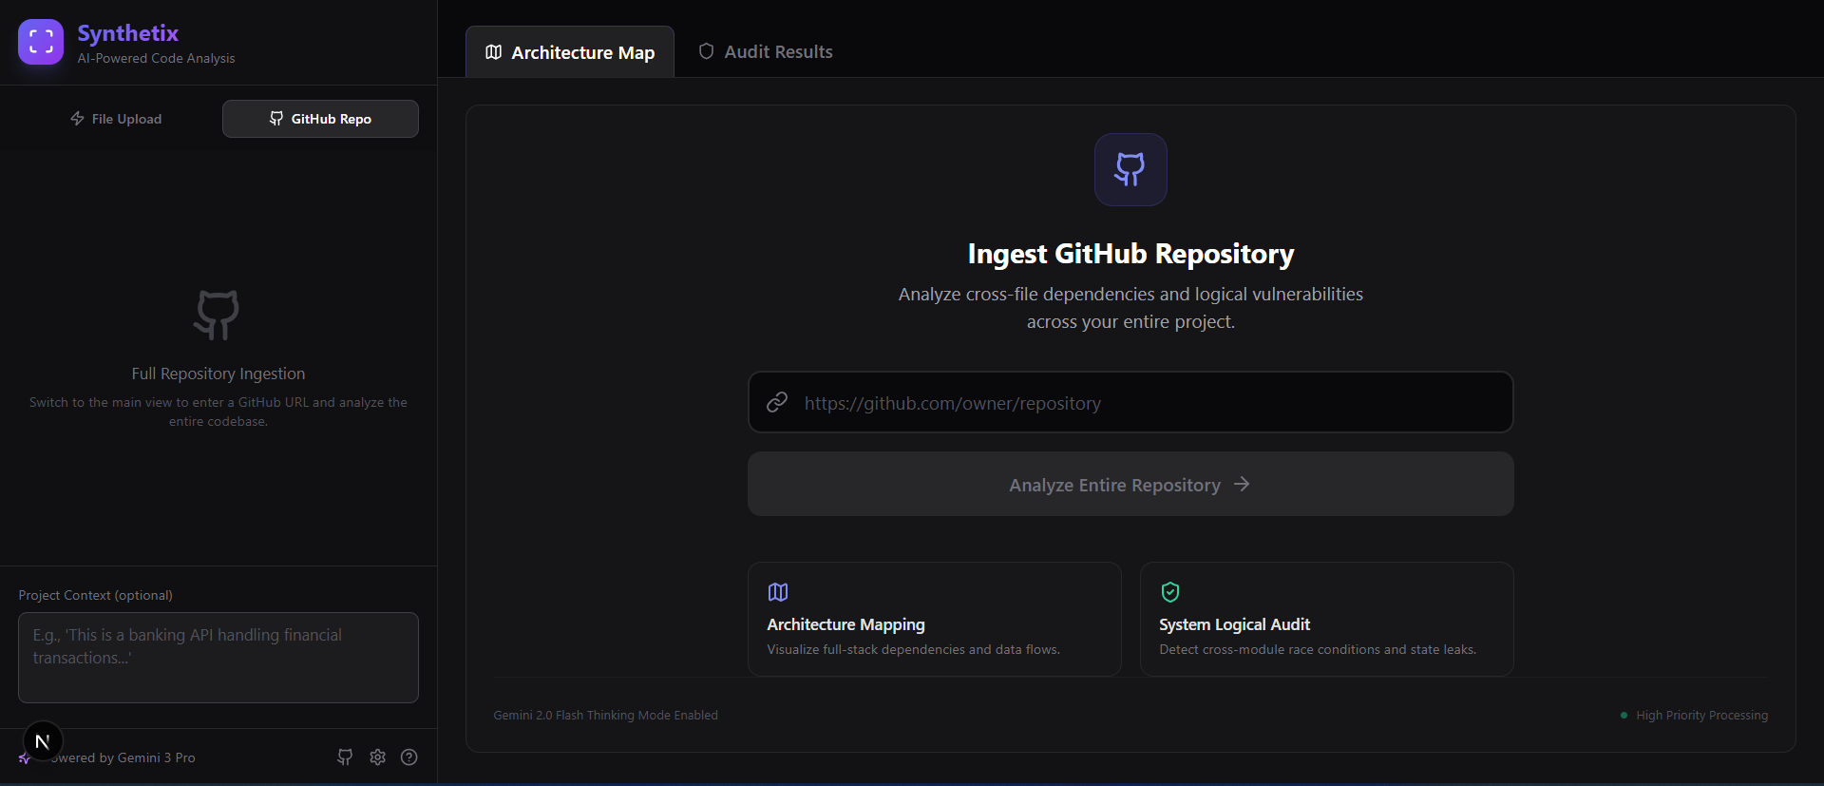Viewport: 1824px width, 786px height.
Task: Click the Next.js N dev indicator
Action: [43, 741]
